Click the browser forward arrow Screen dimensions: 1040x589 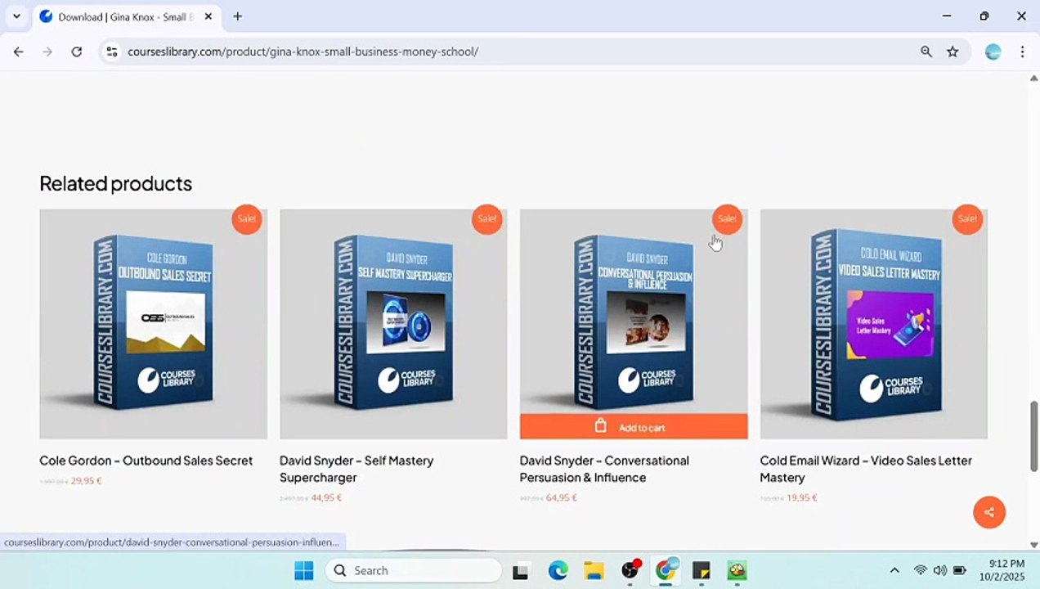coord(47,52)
